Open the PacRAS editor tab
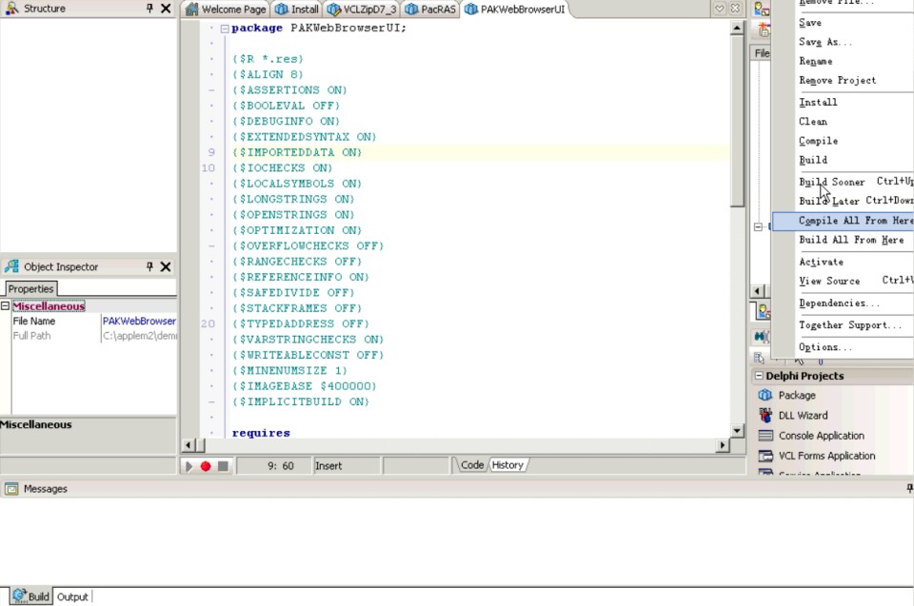Screen dimensions: 914x606 click(430, 10)
